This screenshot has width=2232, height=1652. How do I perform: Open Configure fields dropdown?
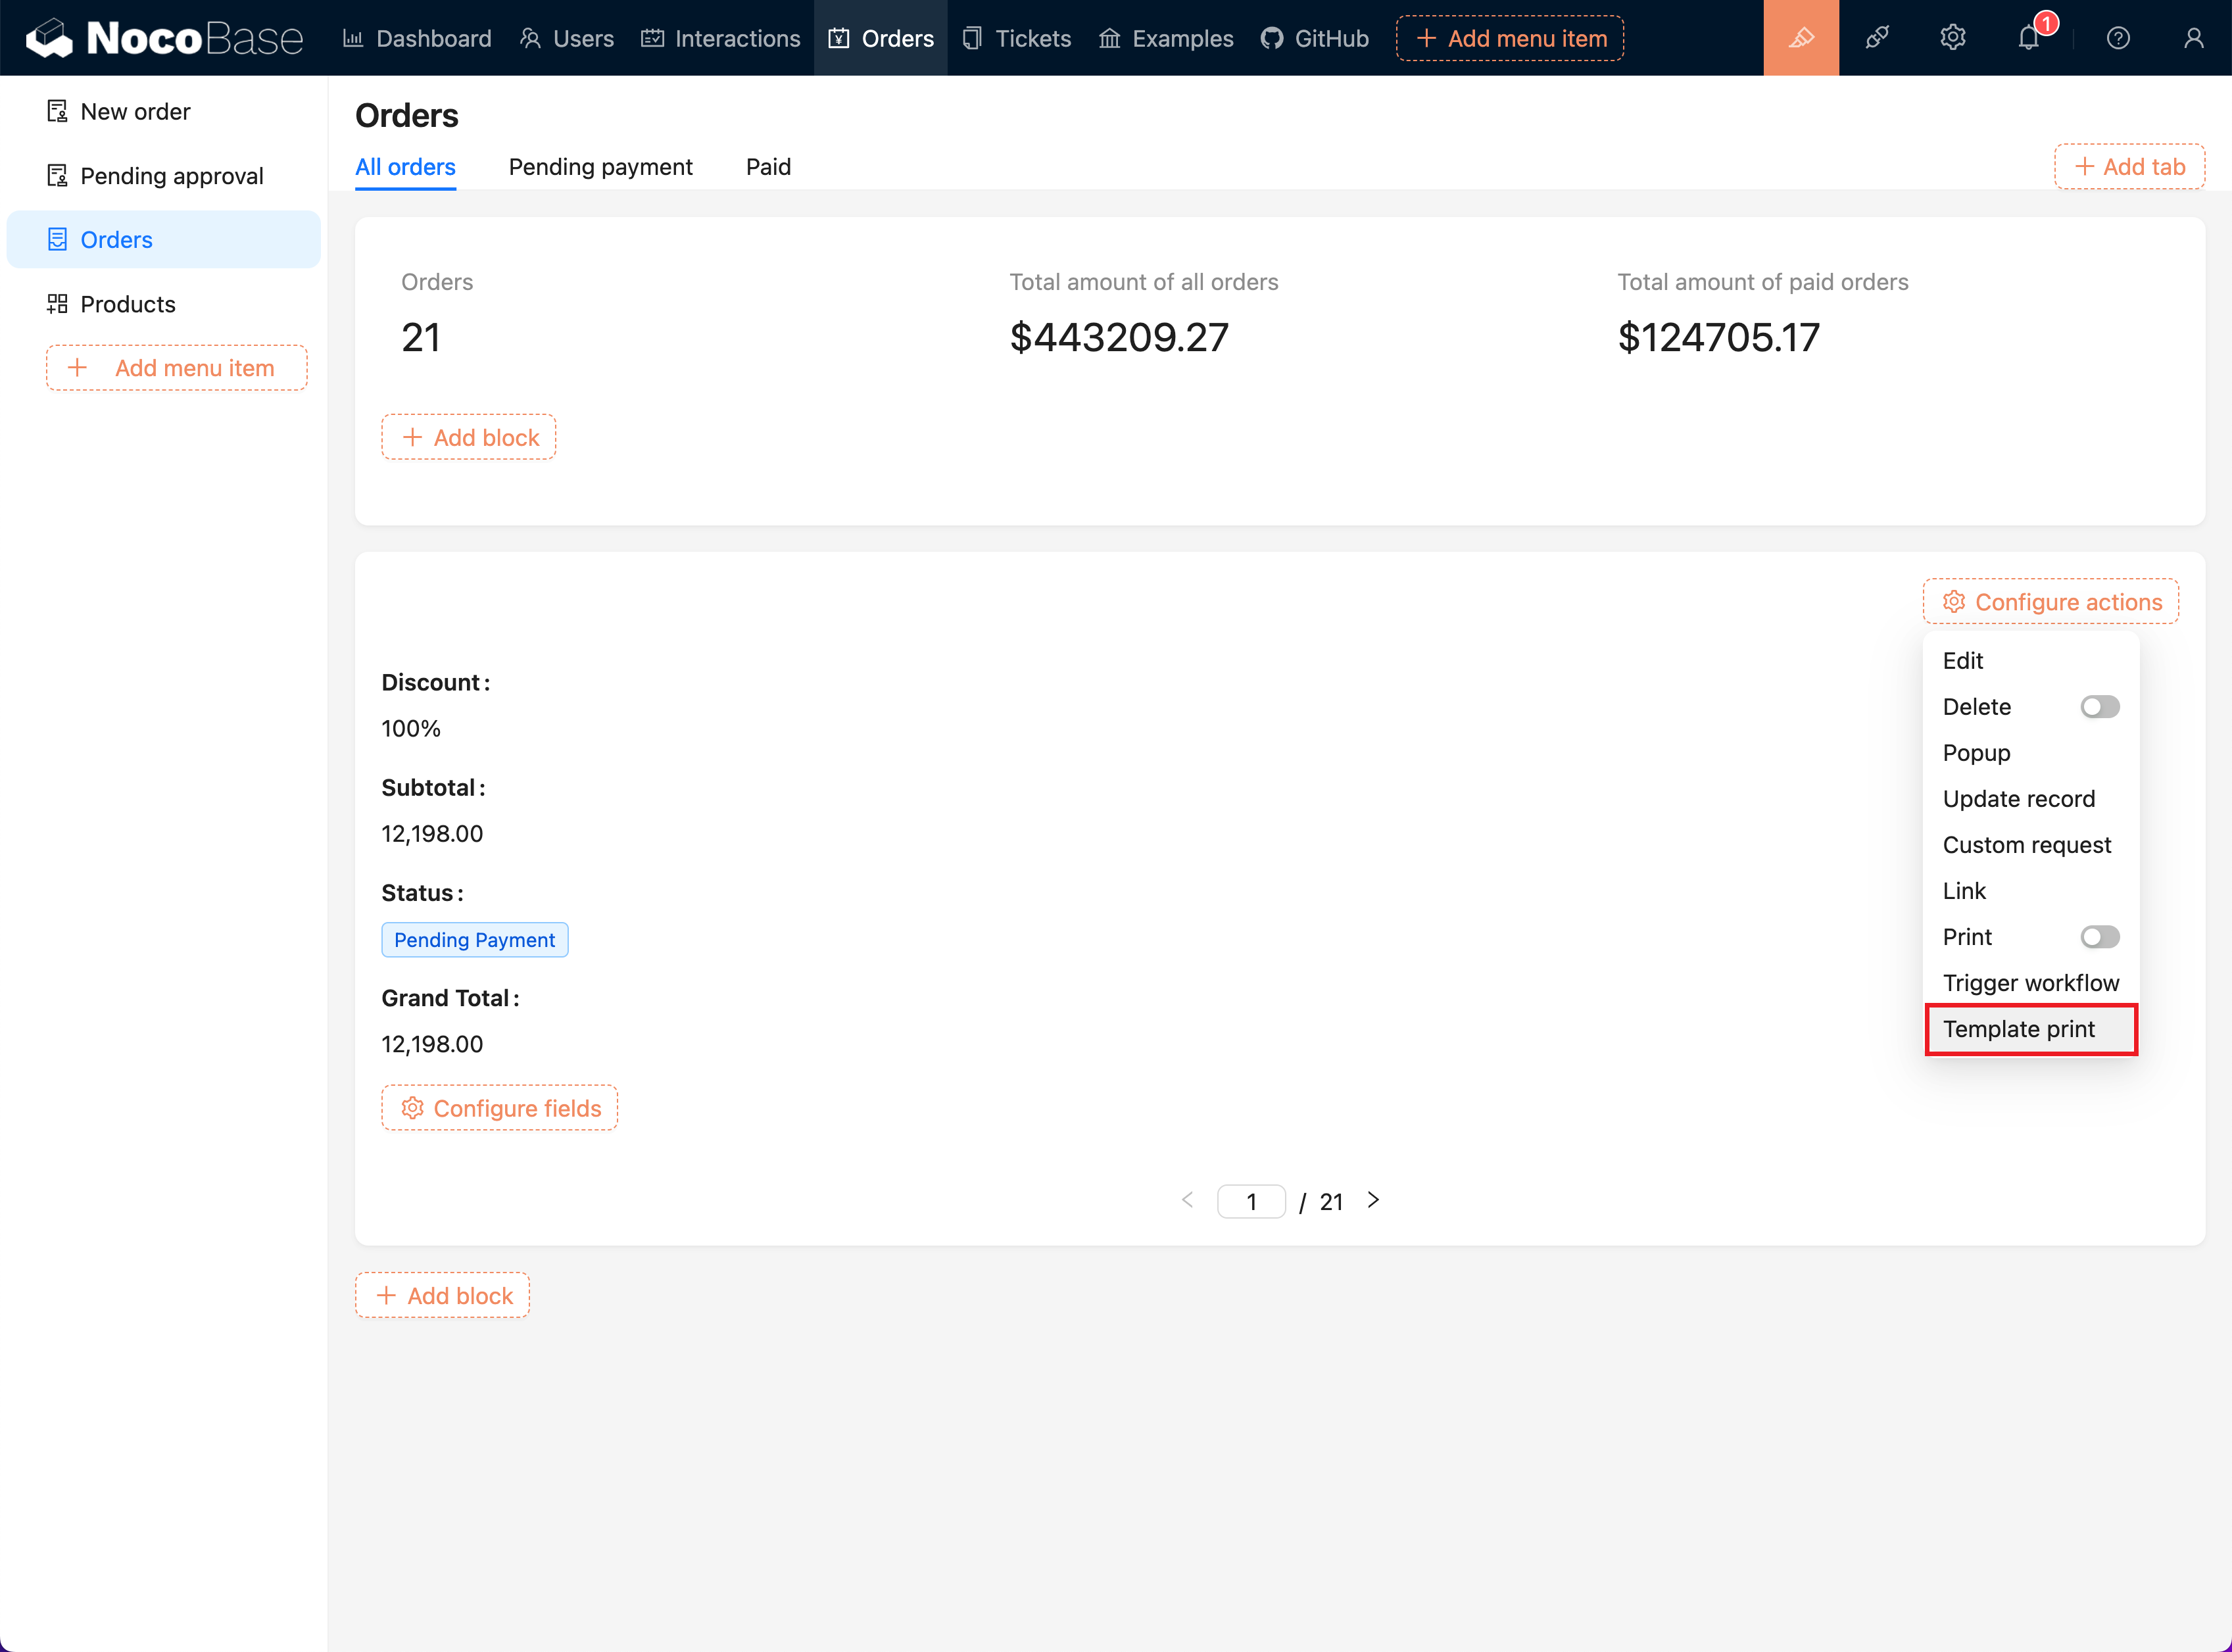500,1108
